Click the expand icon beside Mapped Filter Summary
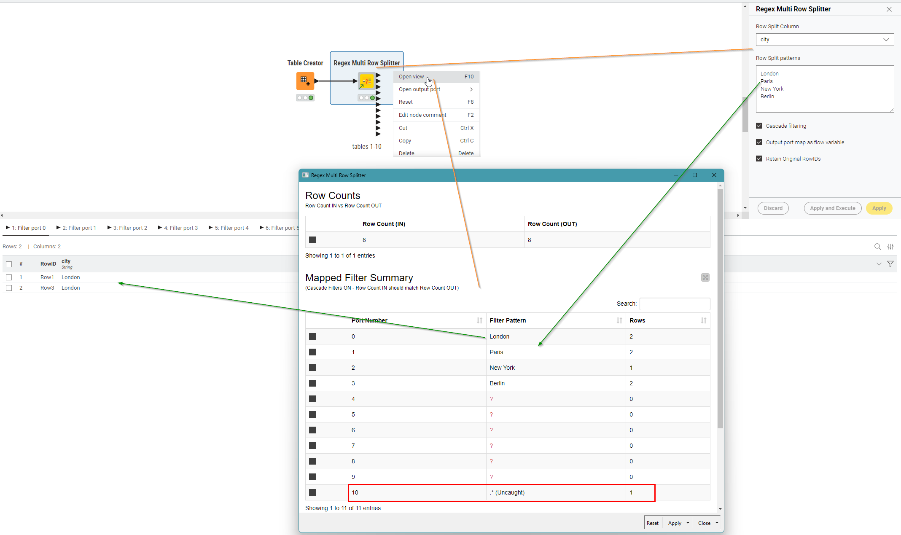 (705, 277)
